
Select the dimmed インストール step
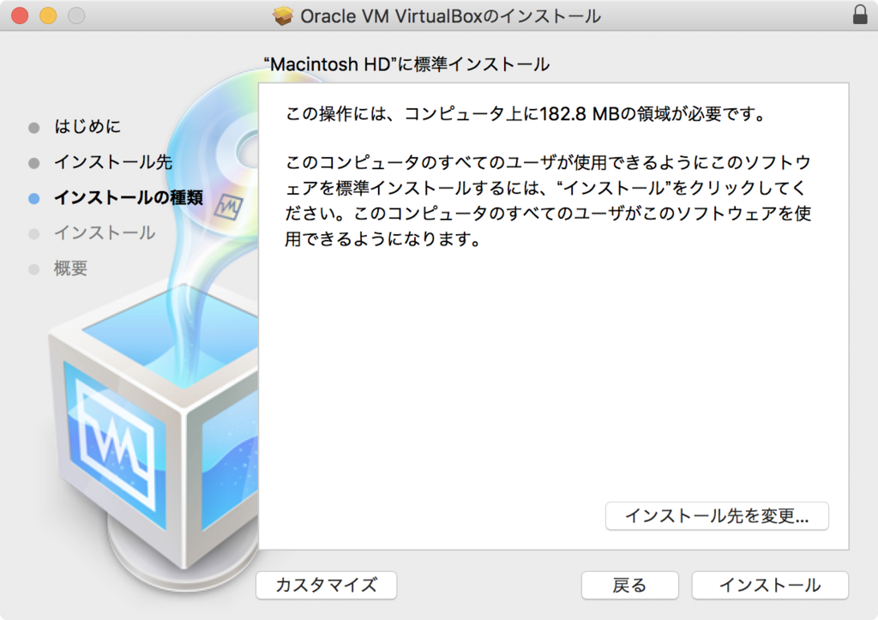[105, 233]
